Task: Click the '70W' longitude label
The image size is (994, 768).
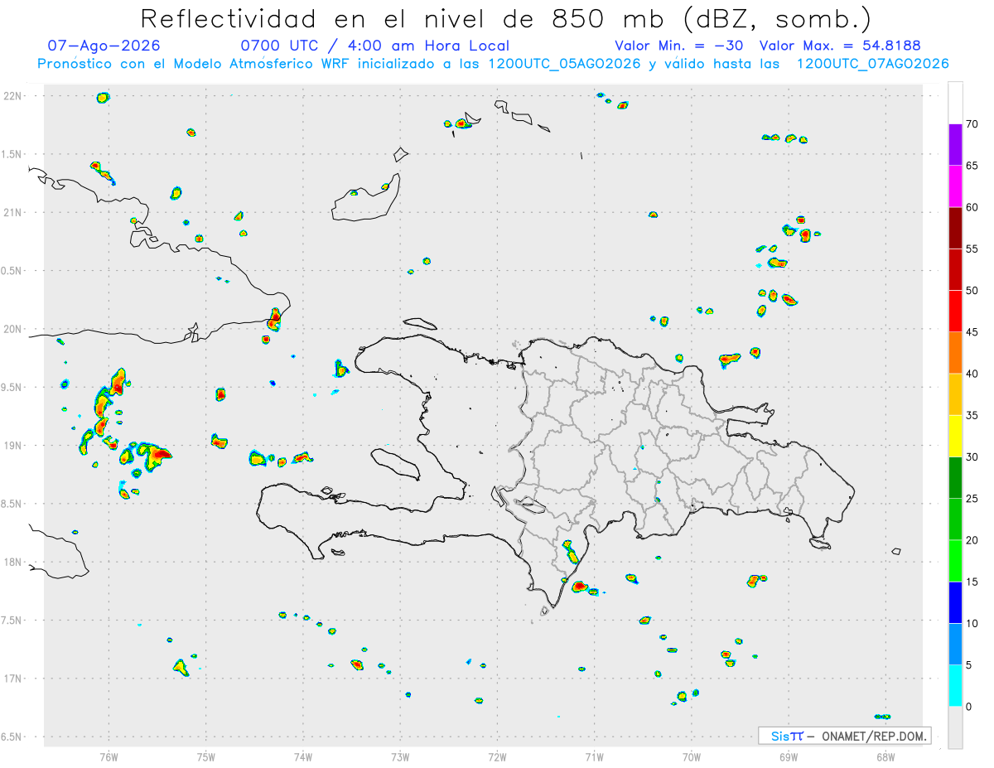Action: click(692, 756)
